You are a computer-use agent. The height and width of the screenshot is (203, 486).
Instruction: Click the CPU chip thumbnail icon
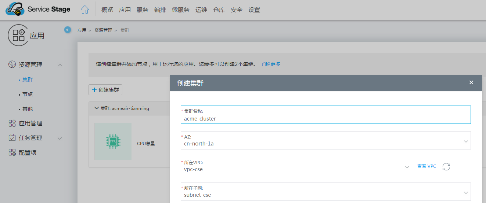(113, 141)
